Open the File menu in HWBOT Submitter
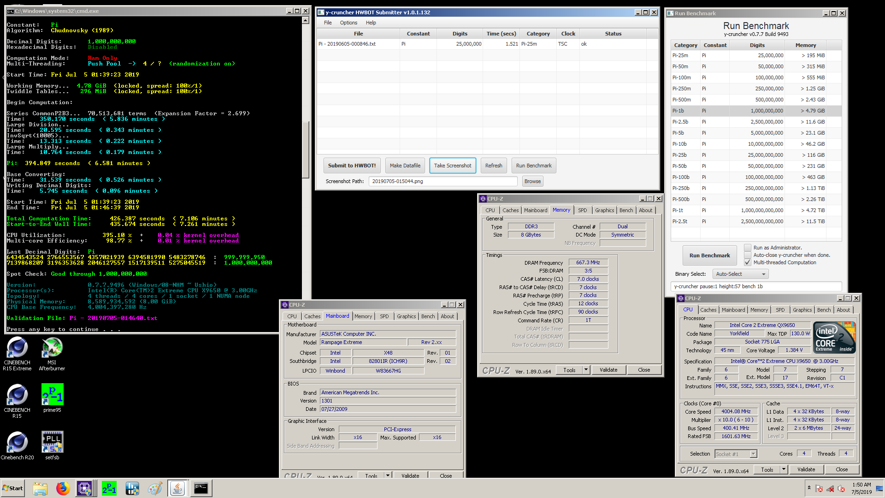885x498 pixels. (328, 23)
